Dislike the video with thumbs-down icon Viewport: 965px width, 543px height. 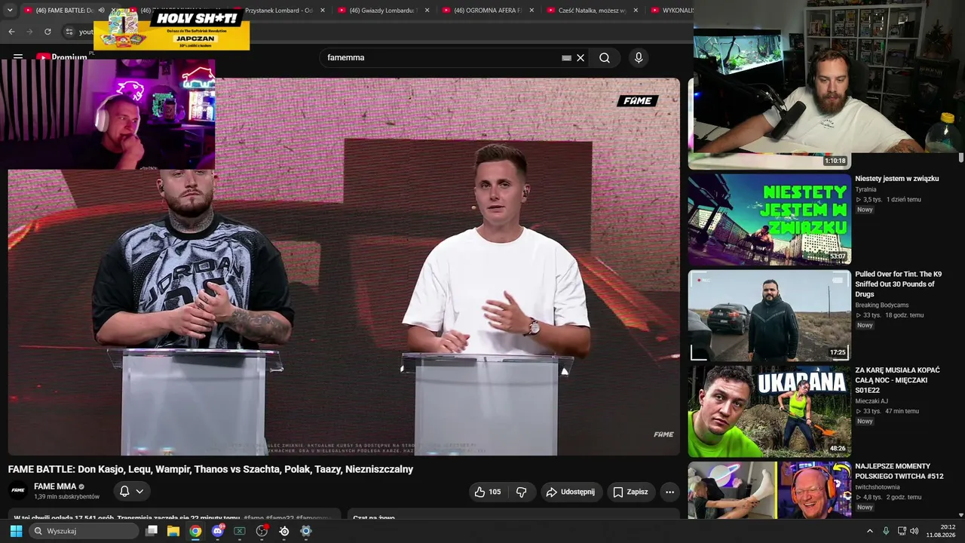pos(521,492)
